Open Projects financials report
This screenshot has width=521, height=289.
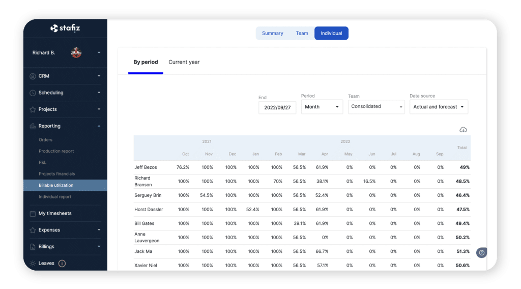click(x=57, y=174)
